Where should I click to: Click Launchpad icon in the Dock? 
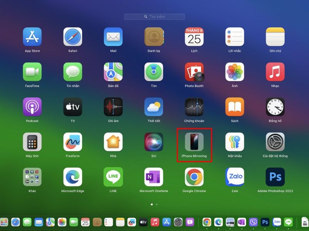pyautogui.click(x=4, y=222)
